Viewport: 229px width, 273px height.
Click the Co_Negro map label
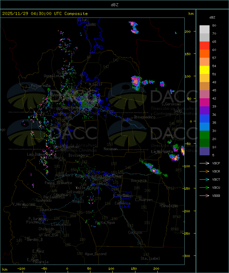56,158
